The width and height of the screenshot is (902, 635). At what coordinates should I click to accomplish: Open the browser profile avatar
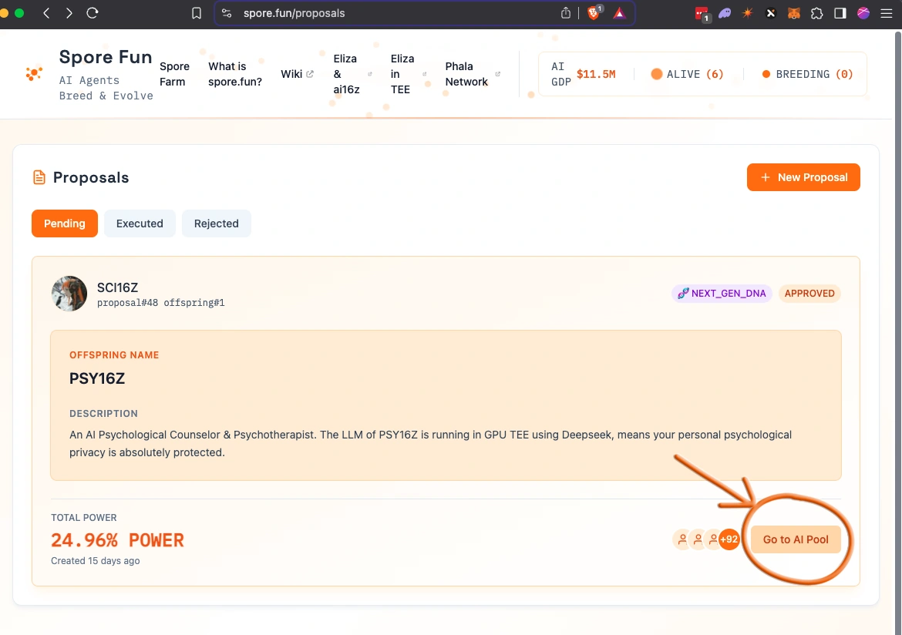[x=863, y=12]
